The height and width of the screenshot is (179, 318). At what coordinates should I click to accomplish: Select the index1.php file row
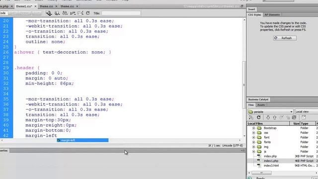[x=282, y=161]
